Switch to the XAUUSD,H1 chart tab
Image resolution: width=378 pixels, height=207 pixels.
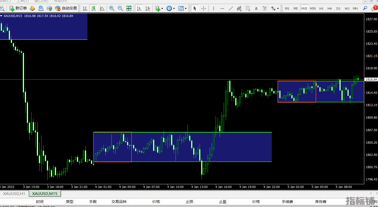(14, 193)
